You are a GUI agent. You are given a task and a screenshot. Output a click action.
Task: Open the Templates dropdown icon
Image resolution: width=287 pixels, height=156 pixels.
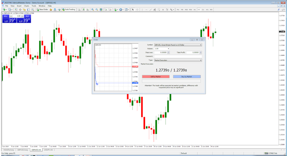[x=127, y=10]
